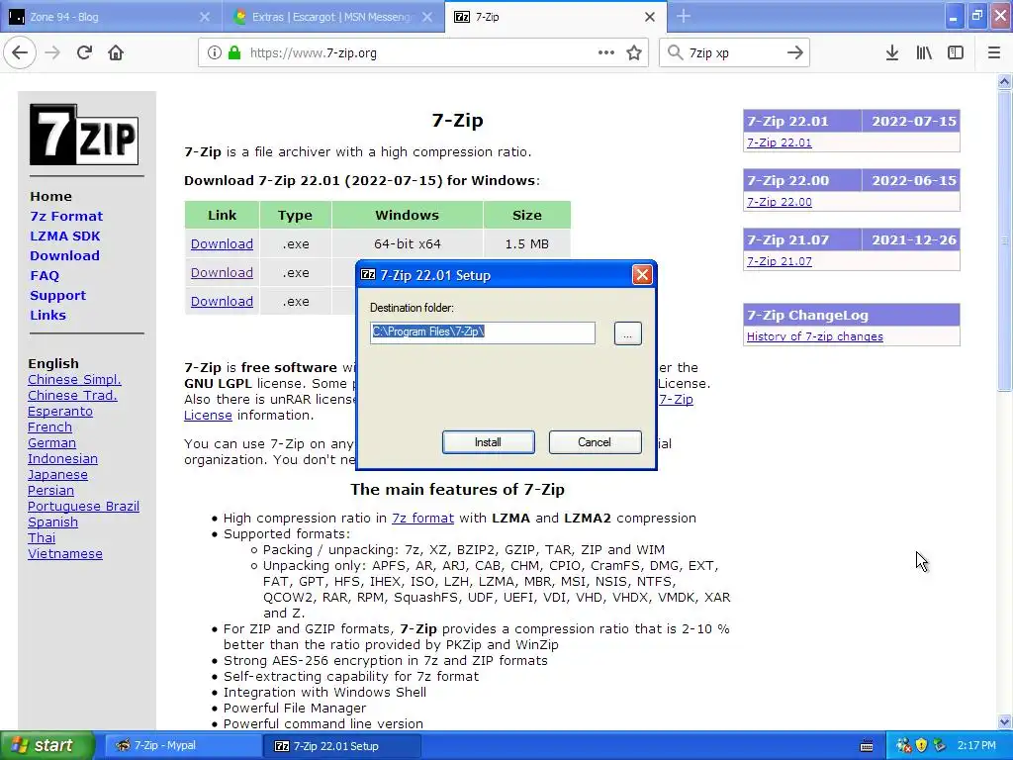
Task: Click the 7z icon in Setup title bar
Action: [368, 275]
